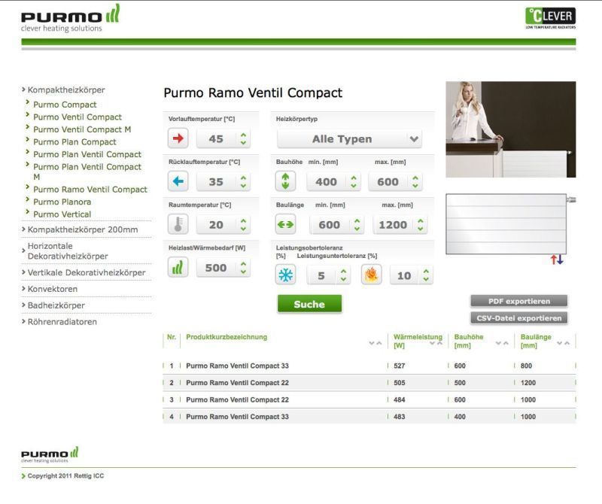Screen dimensions: 602x504
Task: Adjust the Heizlast/Wärmebedarf stepper arrows
Action: click(x=243, y=268)
